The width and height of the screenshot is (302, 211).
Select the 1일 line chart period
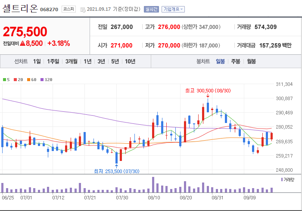tap(37, 61)
